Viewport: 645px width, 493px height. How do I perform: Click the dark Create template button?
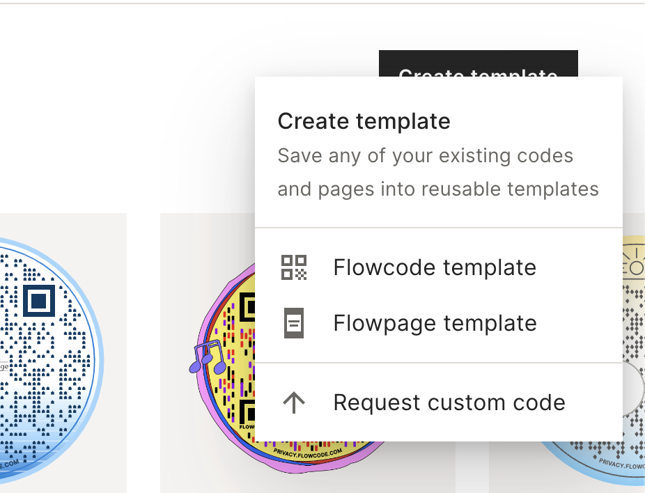tap(478, 63)
